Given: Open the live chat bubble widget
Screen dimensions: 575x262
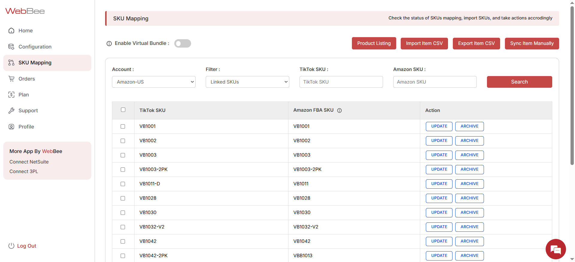Looking at the screenshot, I should pos(556,249).
